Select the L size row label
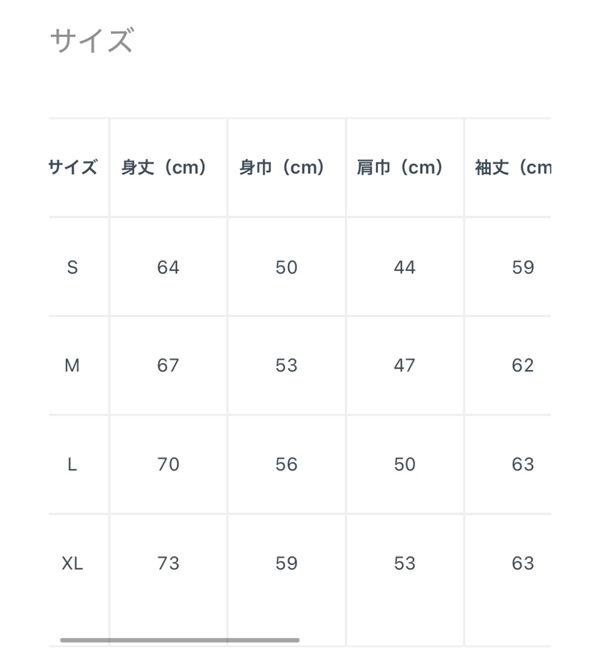 [x=72, y=464]
